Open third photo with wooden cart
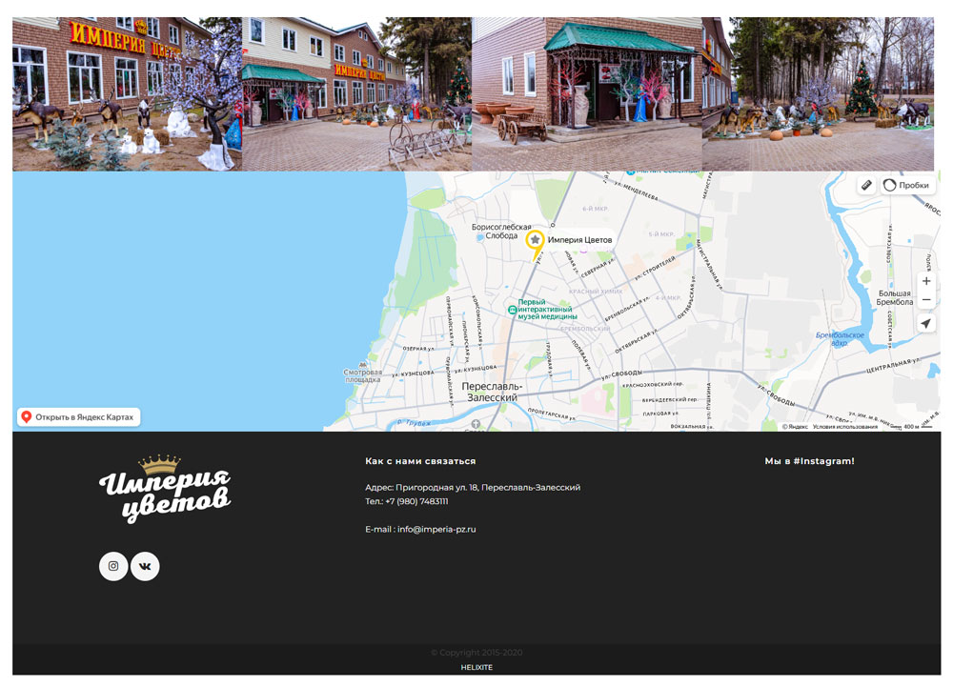The width and height of the screenshot is (953, 687). (587, 93)
